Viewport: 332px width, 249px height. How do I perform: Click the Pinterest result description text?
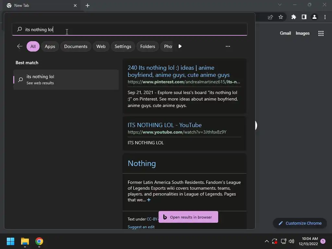tap(183, 99)
